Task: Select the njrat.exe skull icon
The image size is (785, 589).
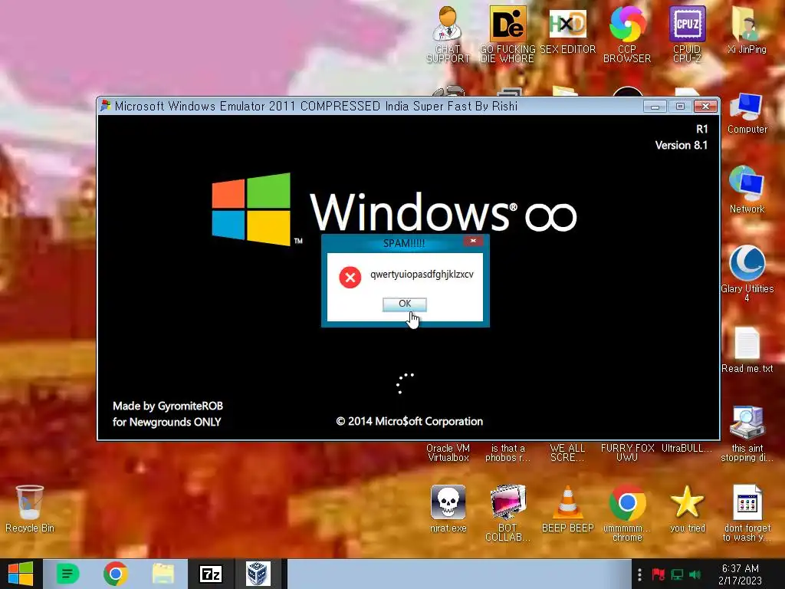Action: 448,508
